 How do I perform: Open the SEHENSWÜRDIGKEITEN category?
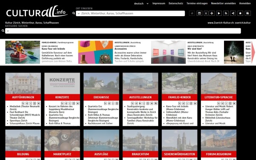coord(180,154)
